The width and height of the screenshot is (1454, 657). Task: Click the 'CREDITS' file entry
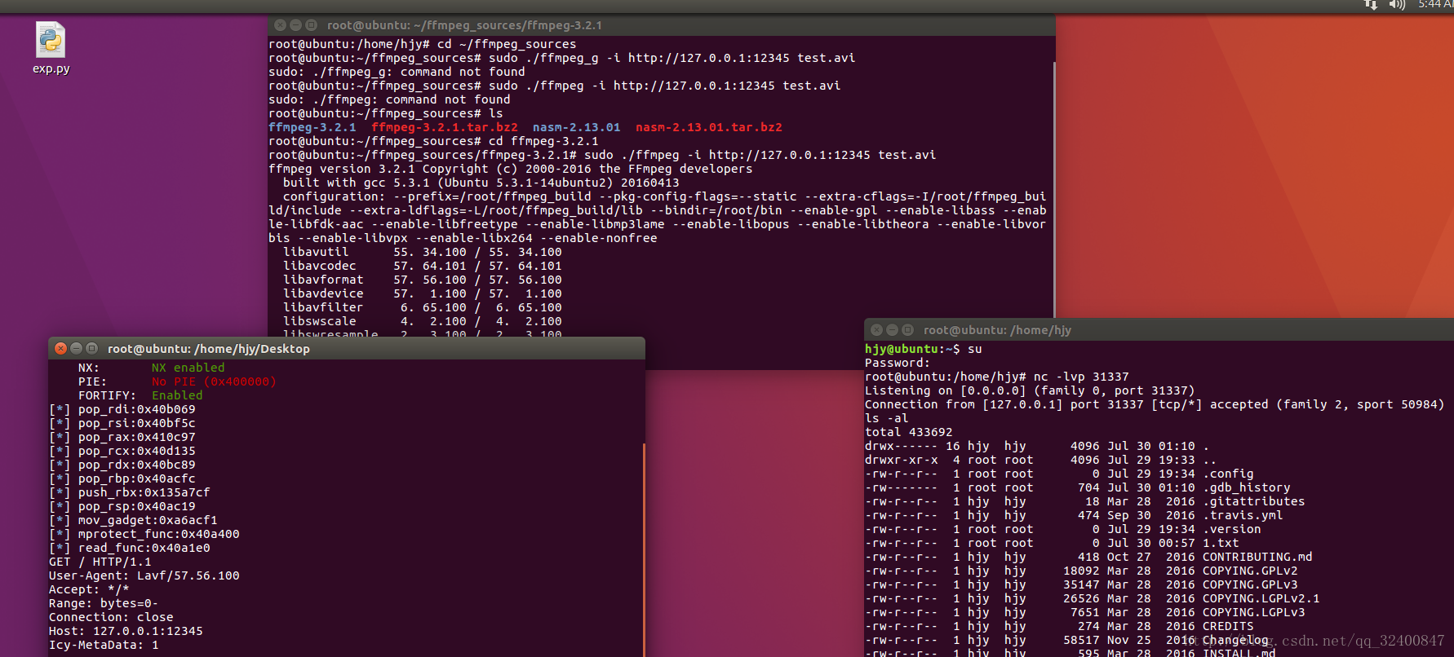tap(1228, 626)
